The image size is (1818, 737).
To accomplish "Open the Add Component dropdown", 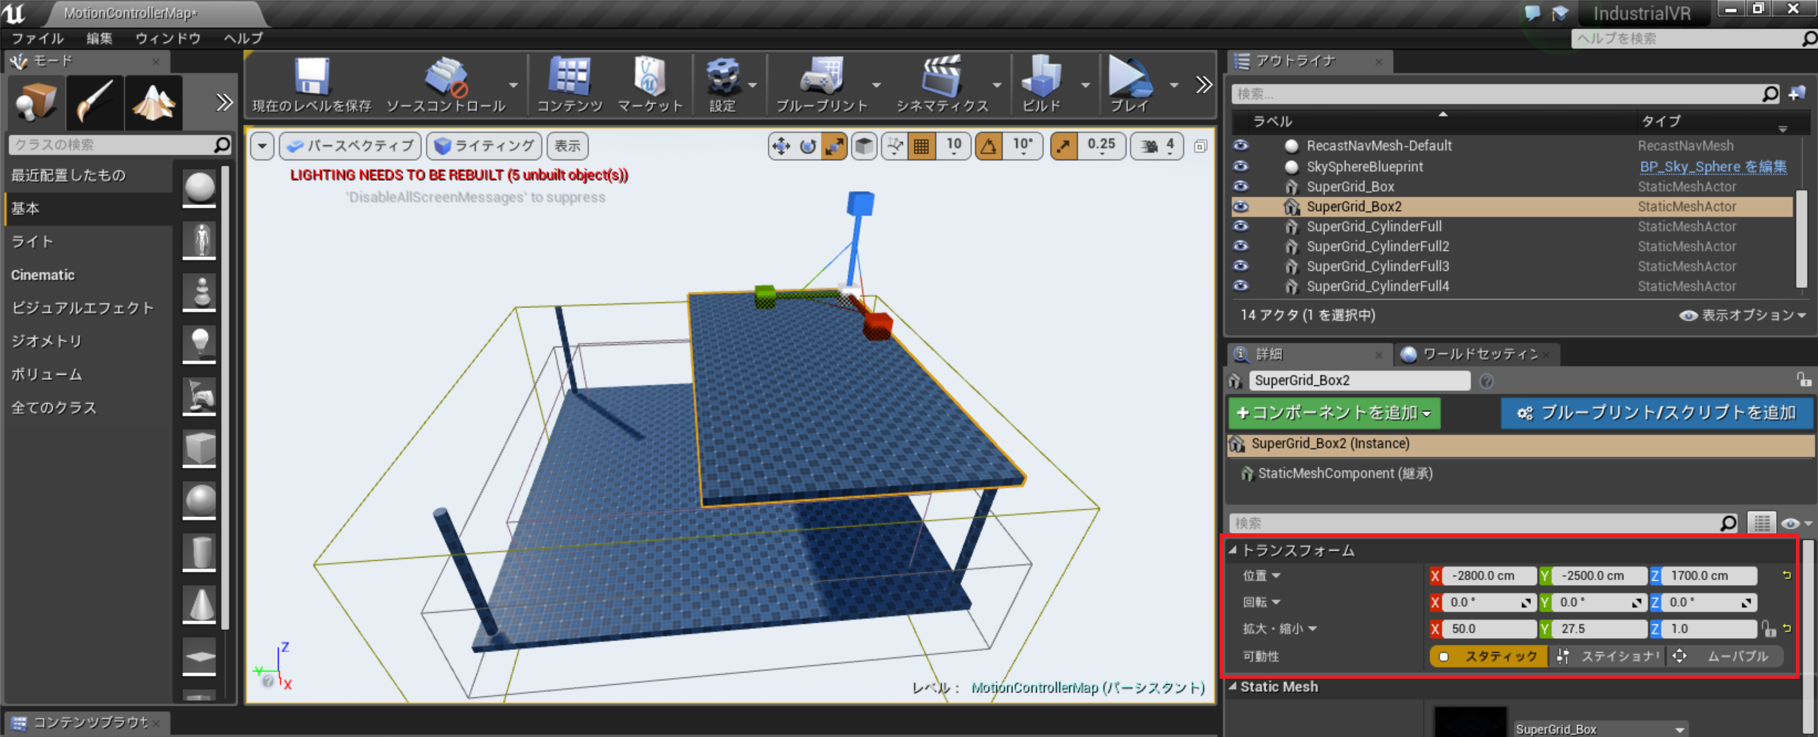I will tap(1334, 412).
